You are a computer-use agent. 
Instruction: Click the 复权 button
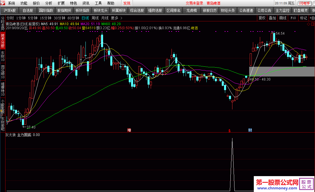click(x=262, y=18)
